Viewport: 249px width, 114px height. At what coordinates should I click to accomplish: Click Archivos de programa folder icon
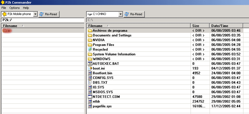click(90, 31)
